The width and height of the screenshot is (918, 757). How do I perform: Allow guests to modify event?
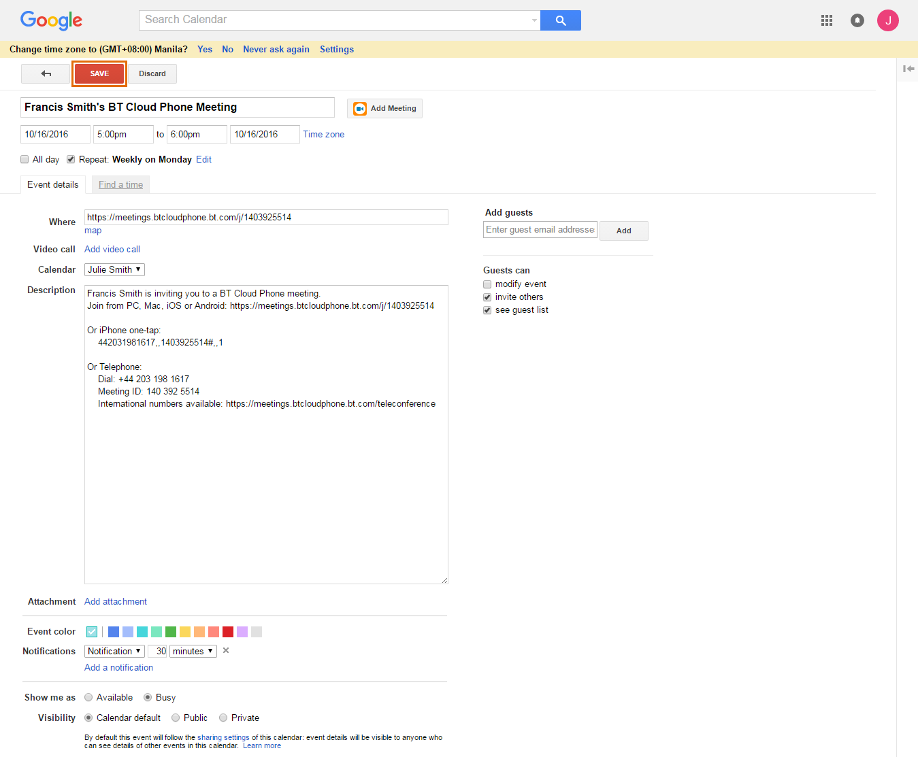(487, 284)
